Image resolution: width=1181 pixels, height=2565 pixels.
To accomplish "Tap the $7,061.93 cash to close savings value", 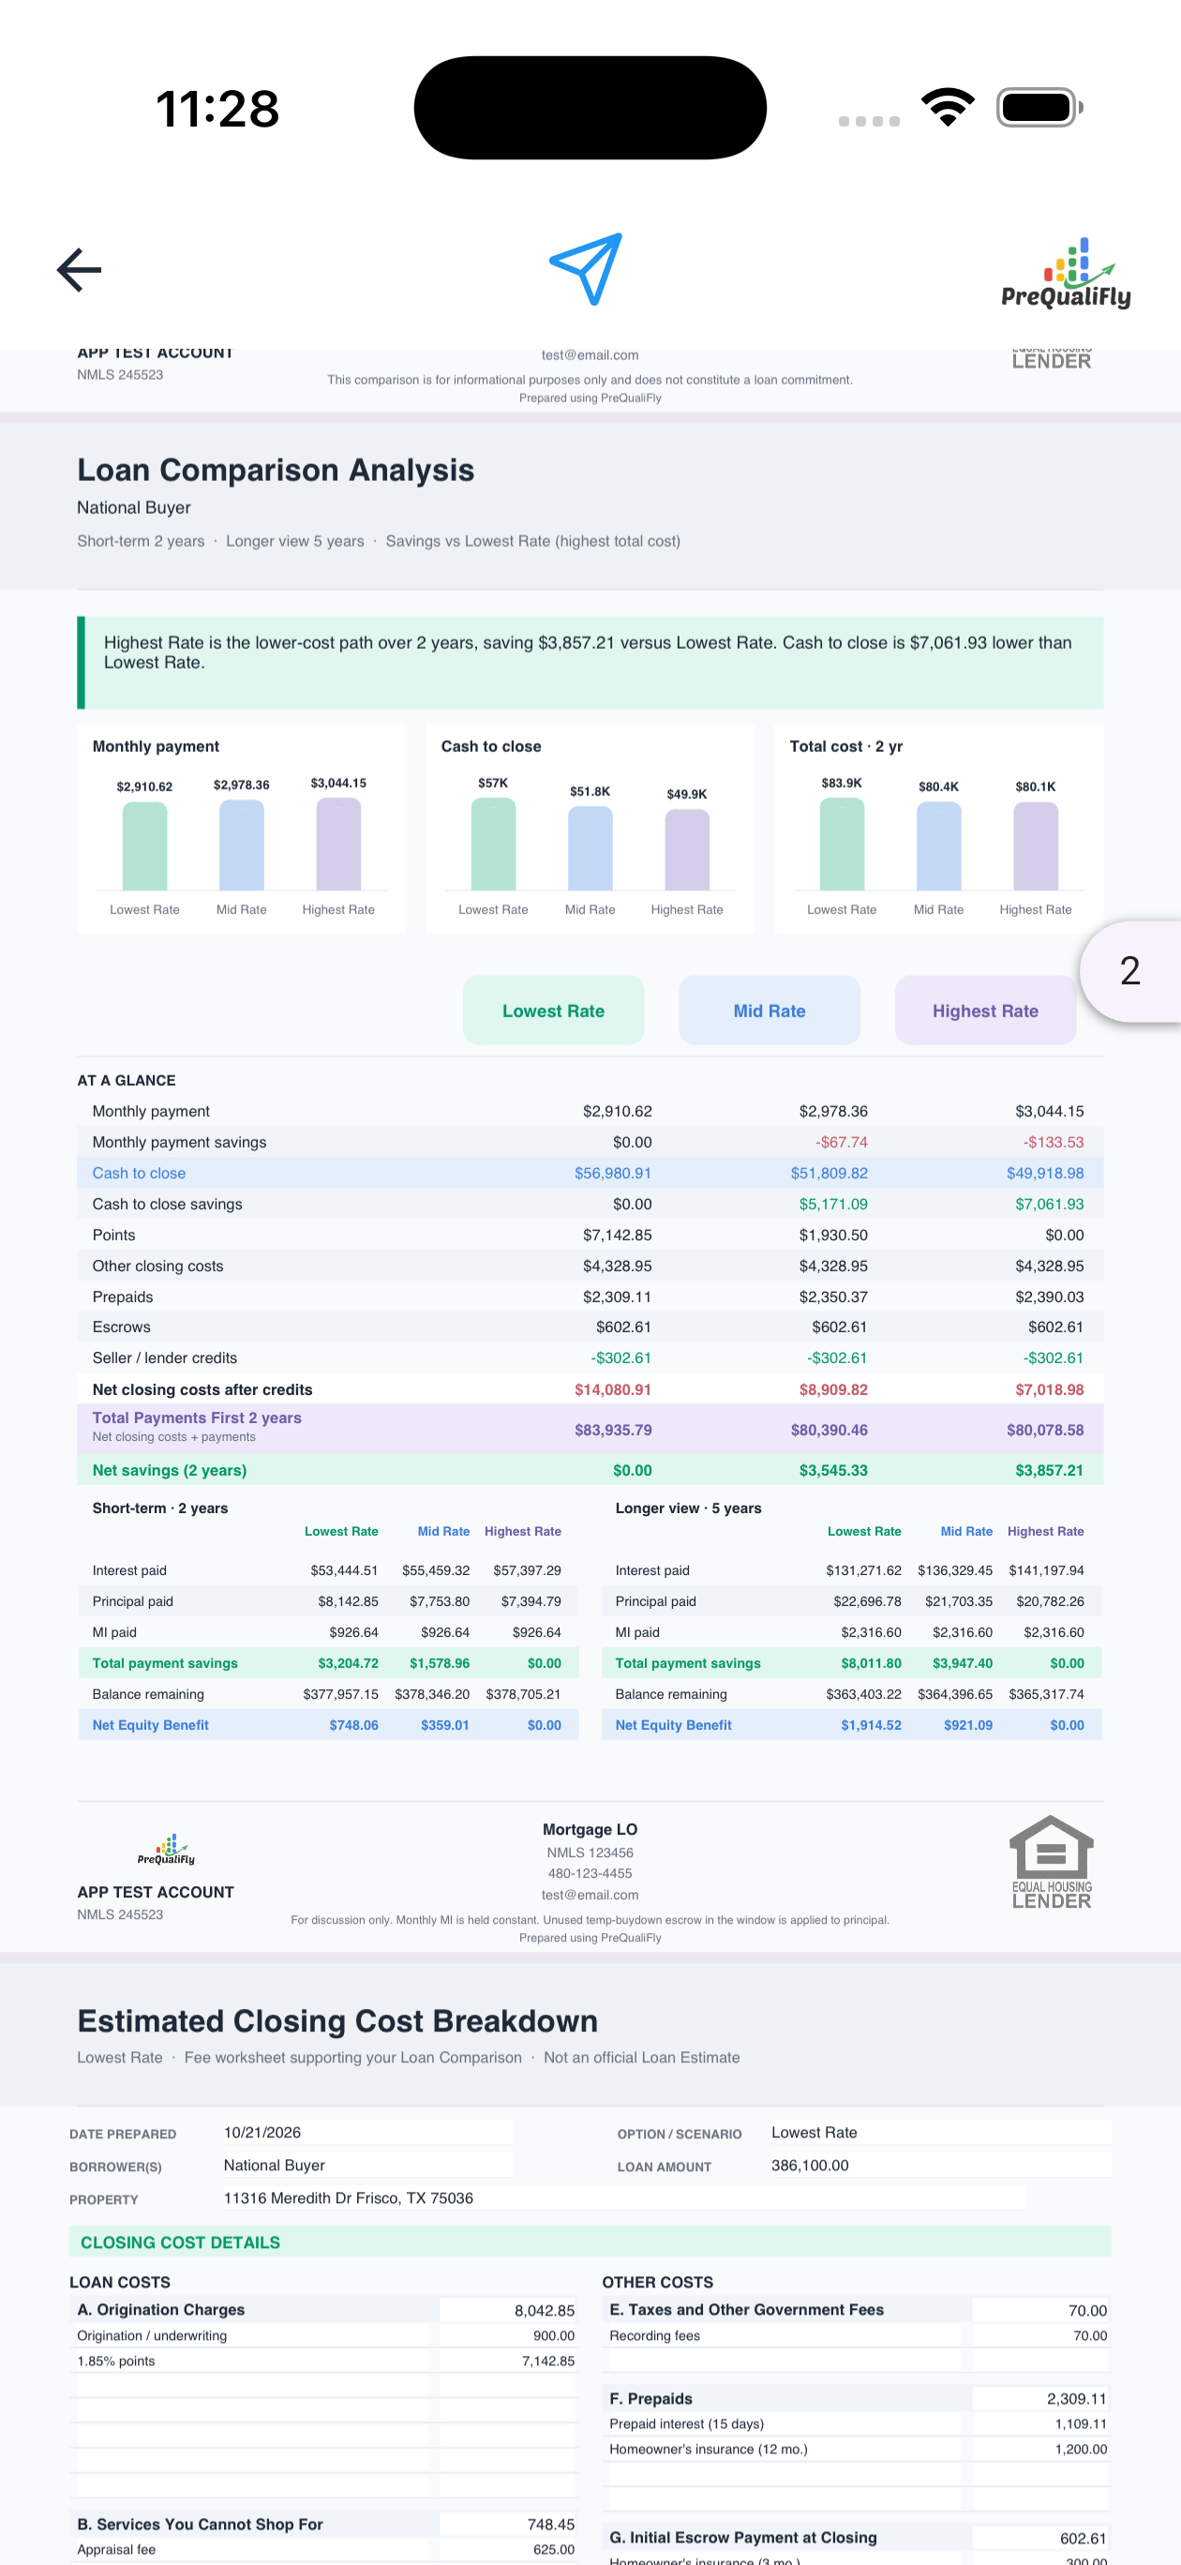I will pos(1050,1204).
